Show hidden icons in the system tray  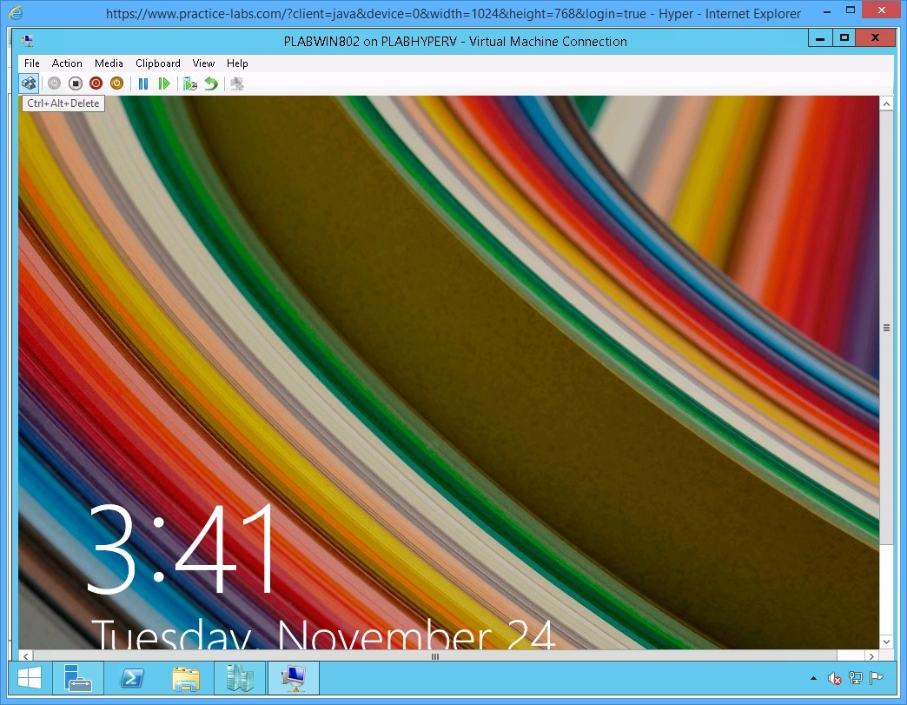click(812, 678)
